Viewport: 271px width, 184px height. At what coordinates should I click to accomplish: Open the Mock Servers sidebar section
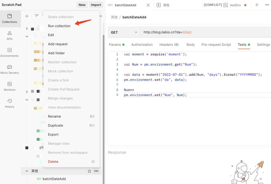tap(10, 70)
